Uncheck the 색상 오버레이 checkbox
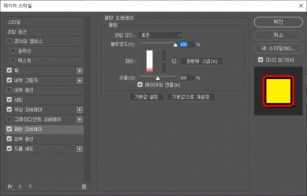Image resolution: width=307 pixels, height=196 pixels. (x=9, y=109)
